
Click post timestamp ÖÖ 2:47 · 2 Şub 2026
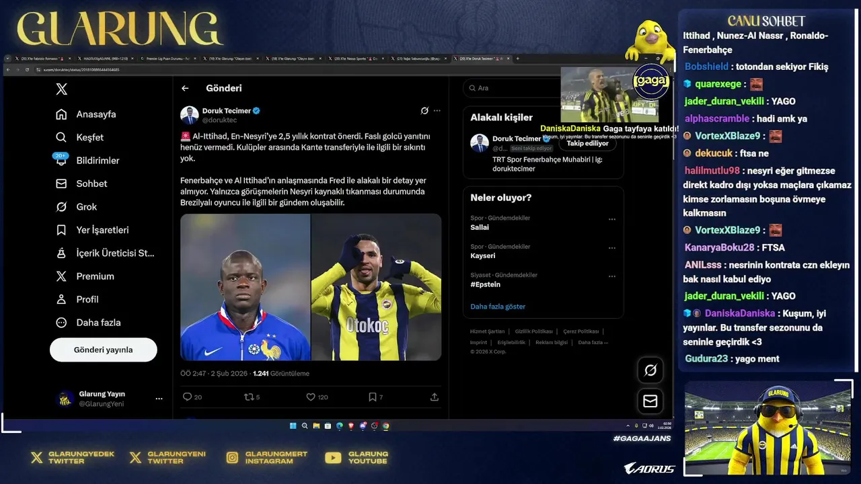213,373
